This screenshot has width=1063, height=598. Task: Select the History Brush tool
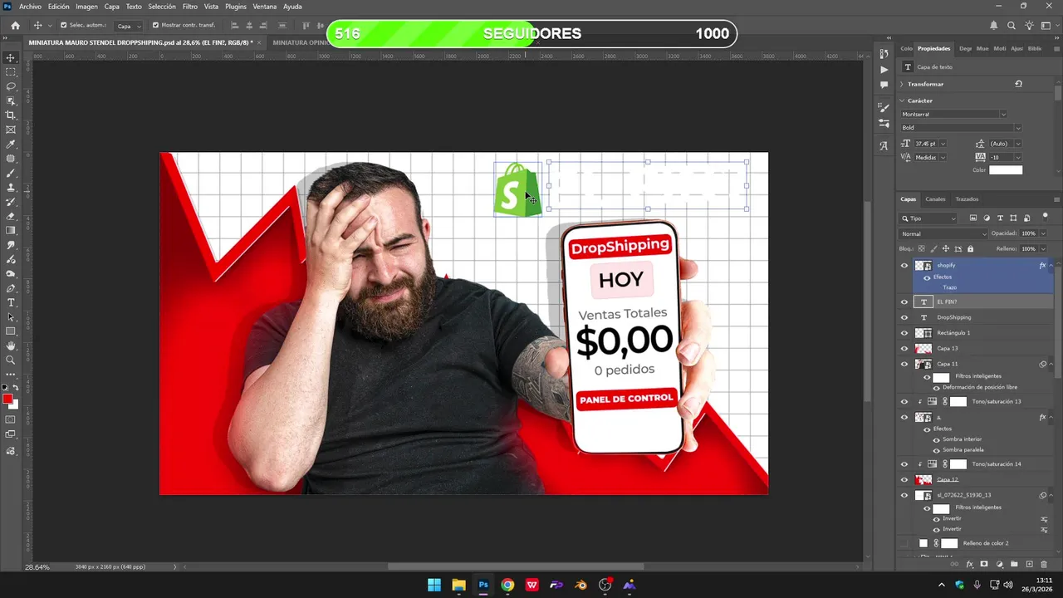[x=11, y=202]
